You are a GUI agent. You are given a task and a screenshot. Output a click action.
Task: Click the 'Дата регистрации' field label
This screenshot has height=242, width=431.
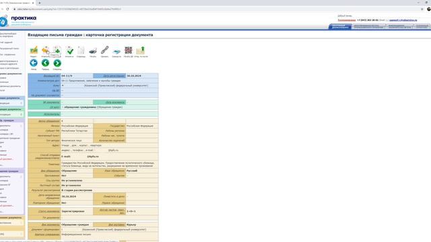(114, 76)
